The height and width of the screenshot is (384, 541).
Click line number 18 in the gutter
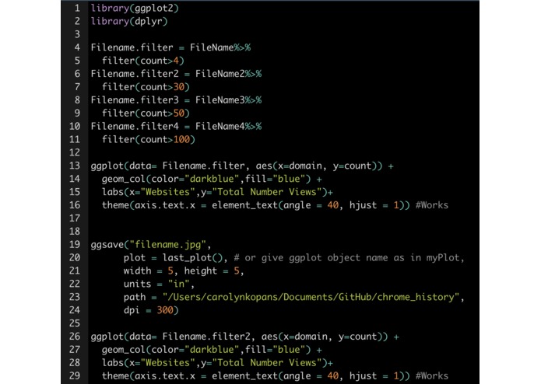coord(75,232)
